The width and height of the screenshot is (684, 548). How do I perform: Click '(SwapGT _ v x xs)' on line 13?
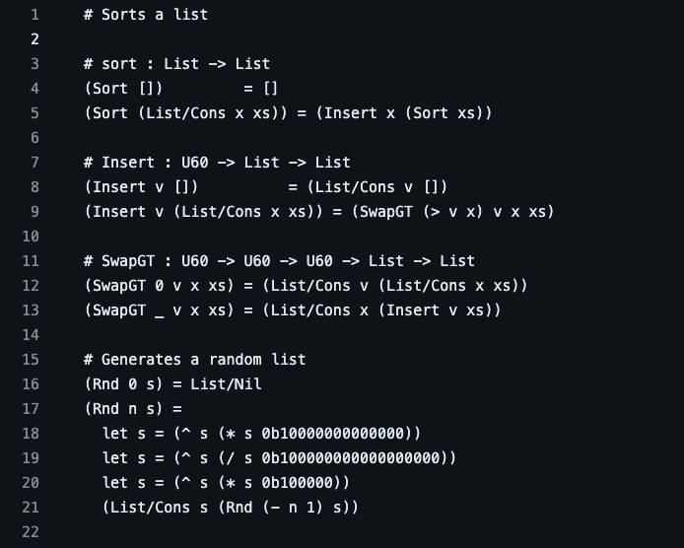pyautogui.click(x=160, y=310)
